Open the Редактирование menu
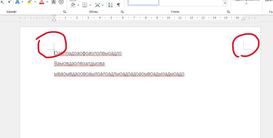 pyautogui.click(x=246, y=3)
